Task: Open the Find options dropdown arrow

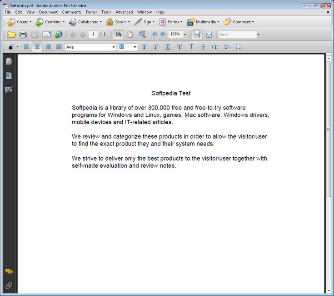Action: 258,34
